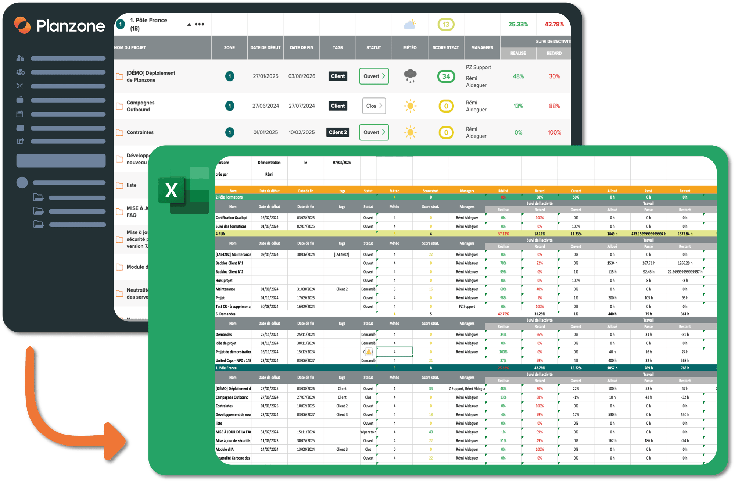Click warning icon in Projet de démonstration row

[x=369, y=352]
